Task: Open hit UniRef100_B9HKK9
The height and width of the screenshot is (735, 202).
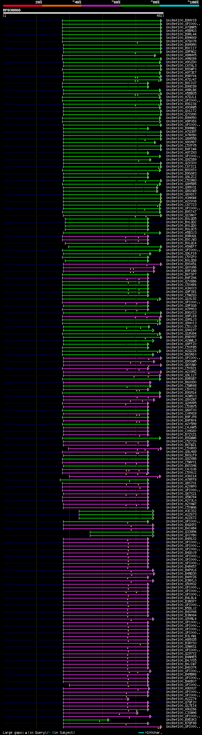Action: pos(181,38)
